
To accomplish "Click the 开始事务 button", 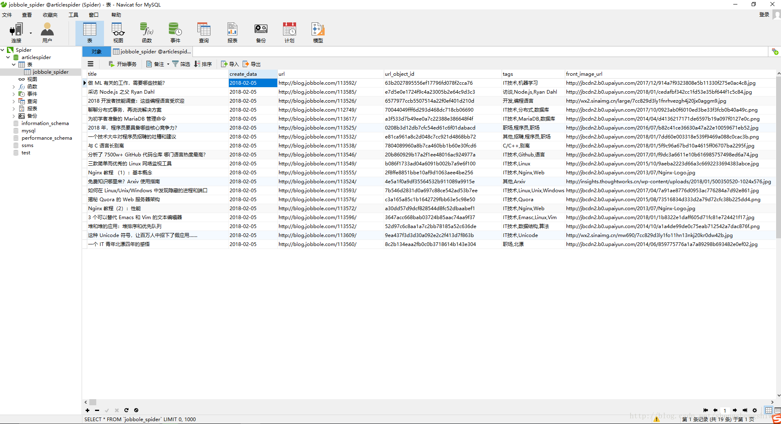I will (x=122, y=64).
